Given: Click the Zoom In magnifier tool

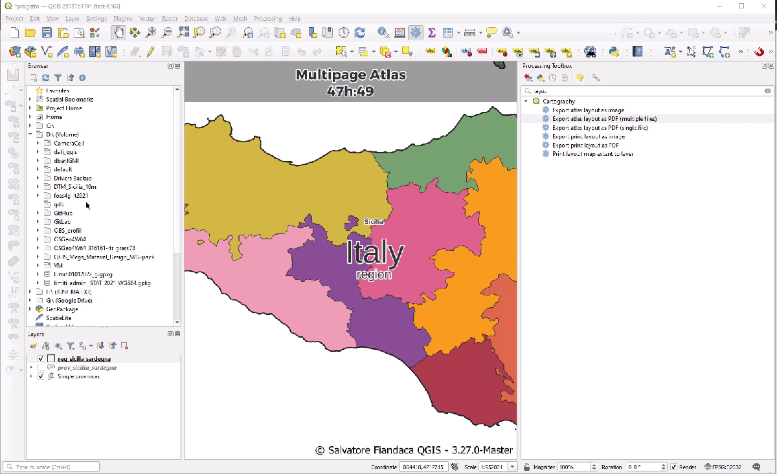Looking at the screenshot, I should click(x=151, y=32).
